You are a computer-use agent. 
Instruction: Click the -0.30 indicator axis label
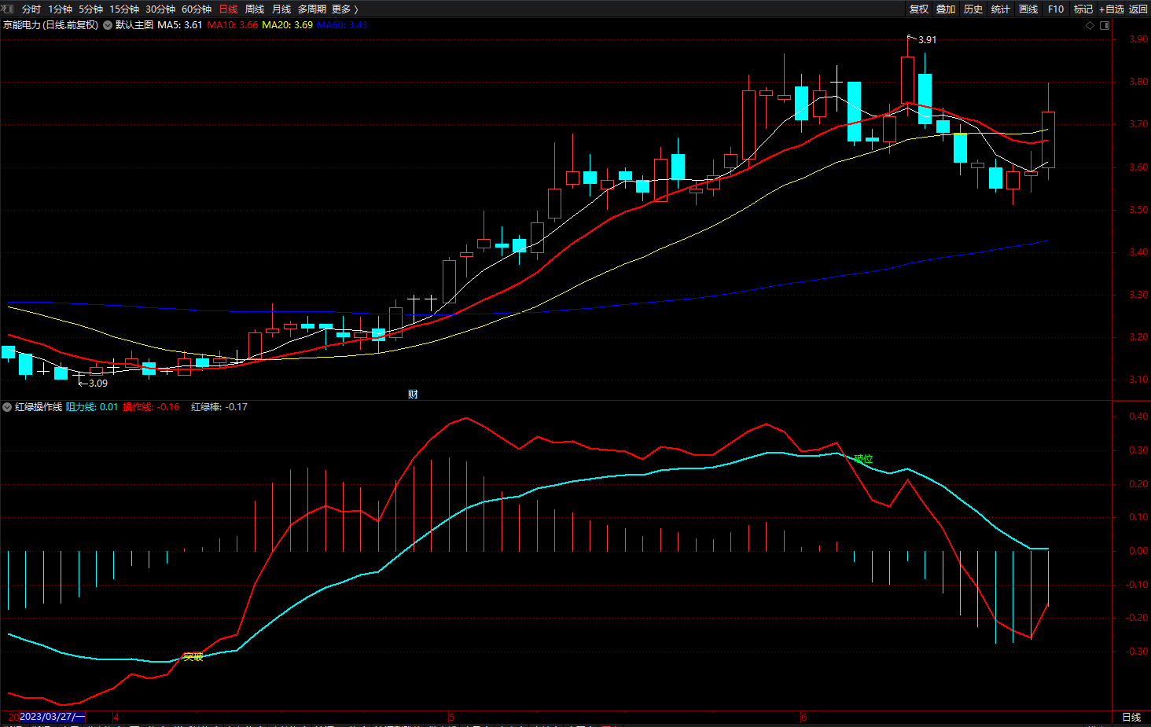pyautogui.click(x=1137, y=652)
